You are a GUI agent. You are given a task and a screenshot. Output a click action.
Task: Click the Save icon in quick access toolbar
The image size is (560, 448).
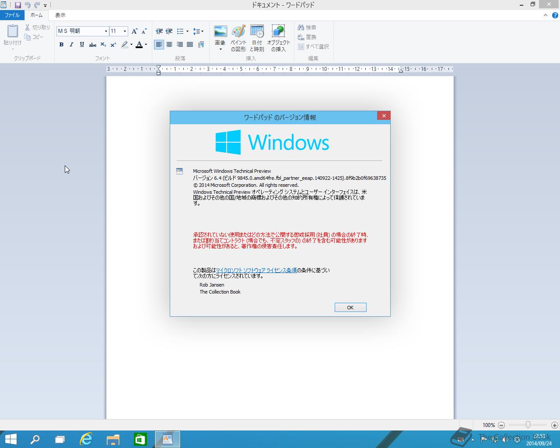pos(17,5)
